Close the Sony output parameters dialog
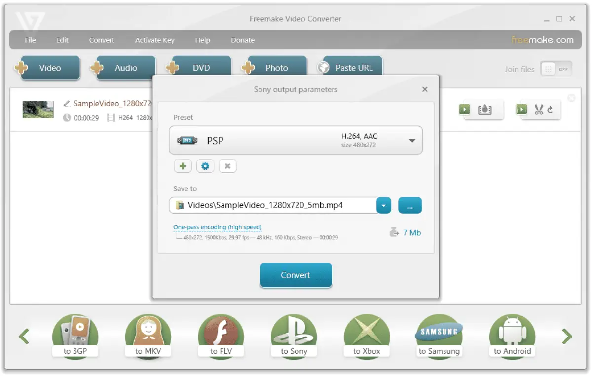 425,89
